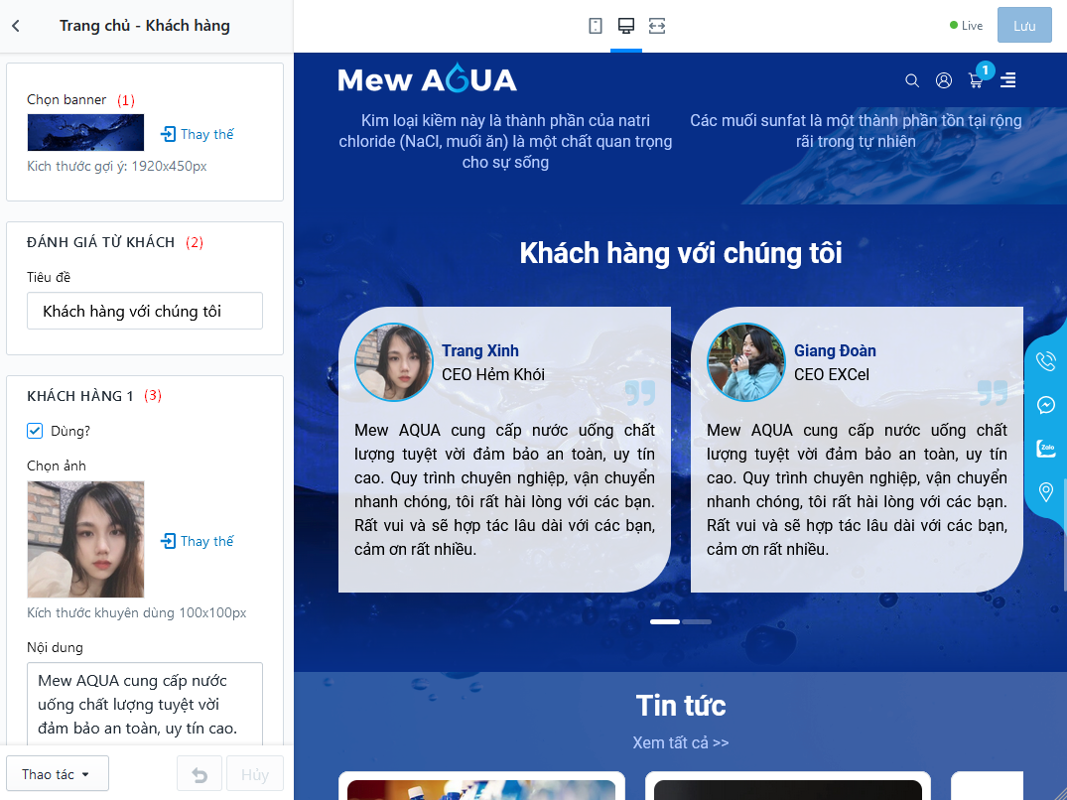Click Thay thế link for customer image
The height and width of the screenshot is (800, 1067).
pos(206,541)
